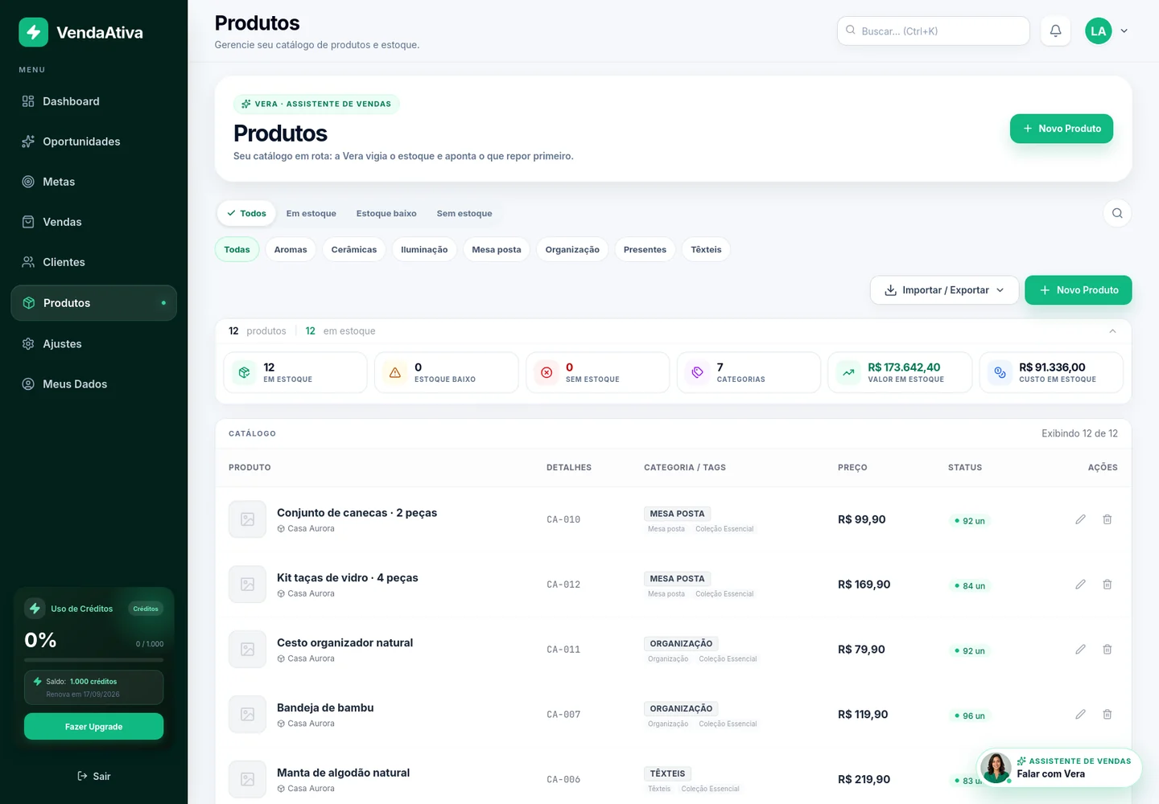1159x804 pixels.
Task: Open Vendas in the sidebar
Action: click(x=93, y=222)
